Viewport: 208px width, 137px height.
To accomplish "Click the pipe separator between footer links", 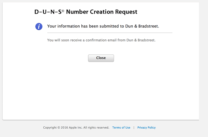I will [134, 127].
